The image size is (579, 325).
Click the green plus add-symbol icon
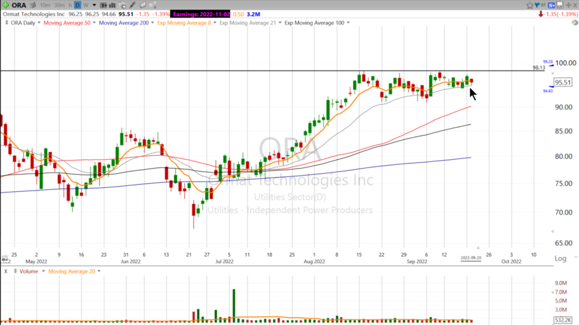tap(6, 5)
